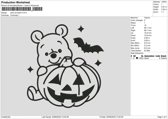Click the stitch count 14552 in stop sequence
Viewport: 168px width, 119px height.
click(x=141, y=58)
